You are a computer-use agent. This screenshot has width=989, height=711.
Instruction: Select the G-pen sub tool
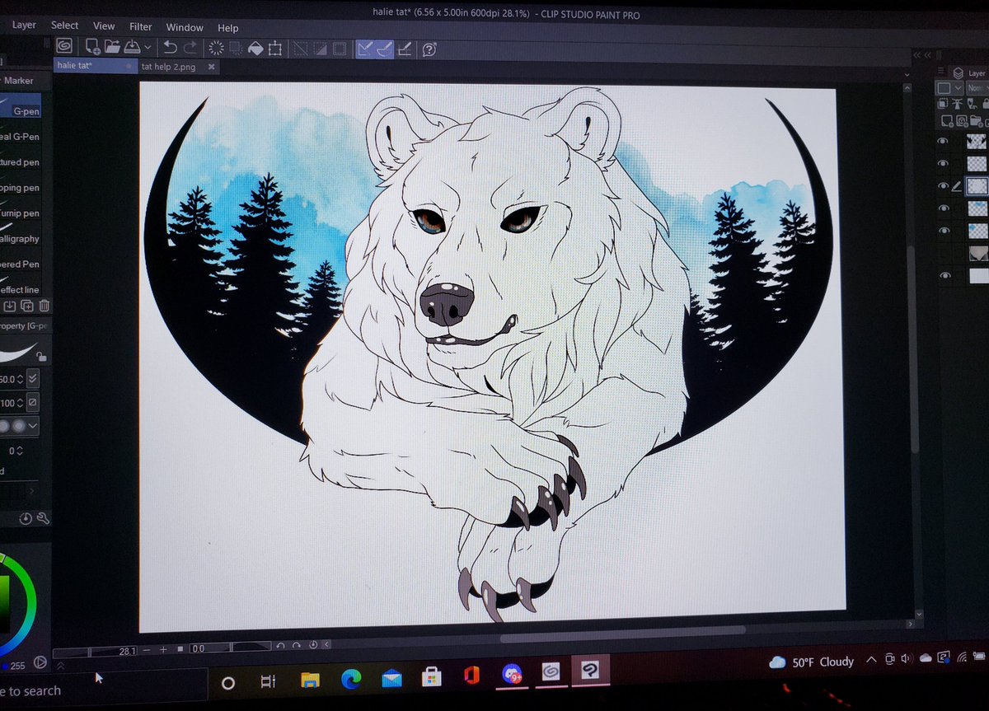point(21,105)
